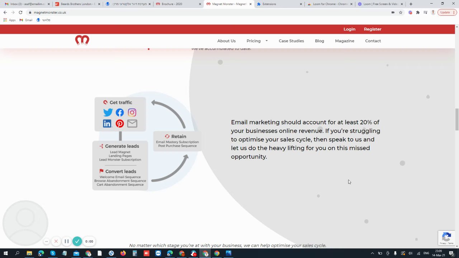Open the Windows Start menu
The height and width of the screenshot is (258, 459).
6,253
